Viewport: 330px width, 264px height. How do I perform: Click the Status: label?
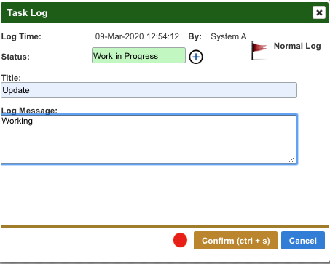[15, 57]
